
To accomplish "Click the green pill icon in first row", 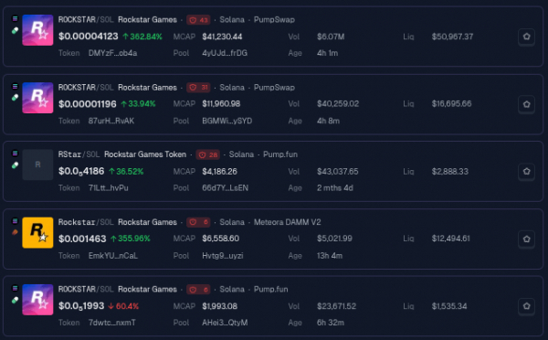I will (x=15, y=31).
